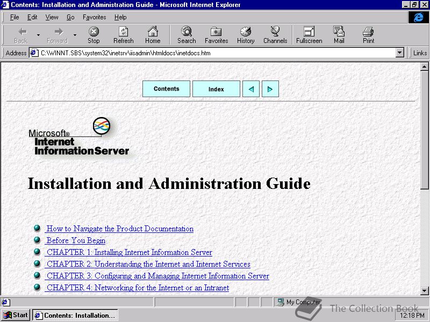
Task: Open the Back button history dropdown arrow
Action: pyautogui.click(x=38, y=35)
